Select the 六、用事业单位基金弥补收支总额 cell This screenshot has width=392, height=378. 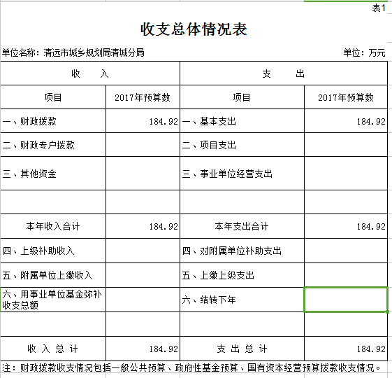[53, 300]
